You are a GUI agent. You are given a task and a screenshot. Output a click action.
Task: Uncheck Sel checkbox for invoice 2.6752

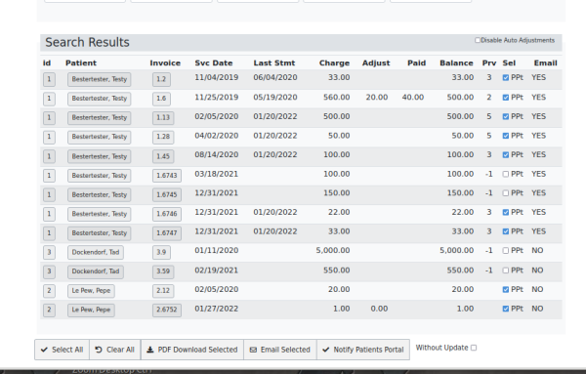pos(506,309)
